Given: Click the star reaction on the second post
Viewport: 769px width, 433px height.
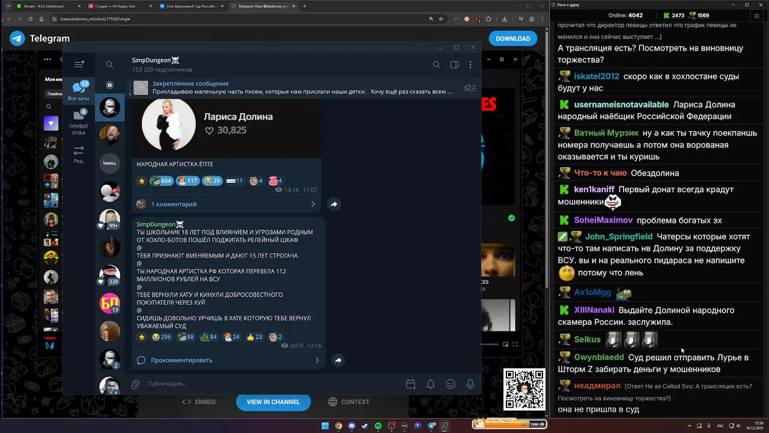Looking at the screenshot, I should (x=142, y=337).
